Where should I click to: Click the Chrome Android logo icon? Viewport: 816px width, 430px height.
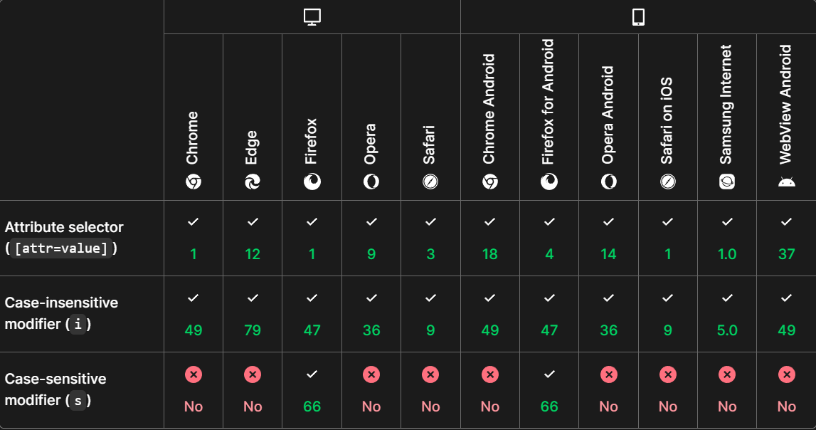tap(489, 182)
